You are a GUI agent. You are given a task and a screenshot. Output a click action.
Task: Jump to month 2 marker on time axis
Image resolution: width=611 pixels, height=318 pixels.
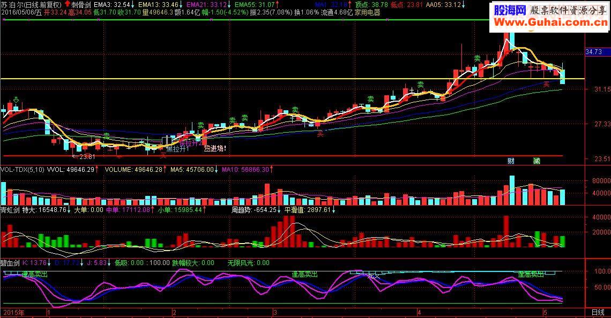[x=175, y=312]
